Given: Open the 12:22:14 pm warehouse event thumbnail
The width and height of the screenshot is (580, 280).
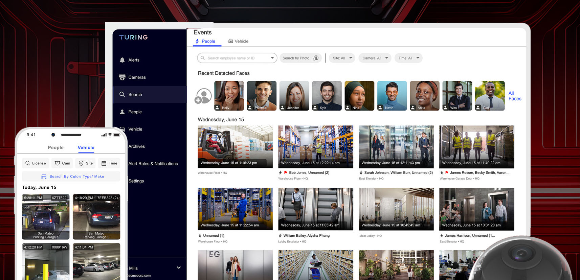Looking at the screenshot, I should tap(316, 147).
